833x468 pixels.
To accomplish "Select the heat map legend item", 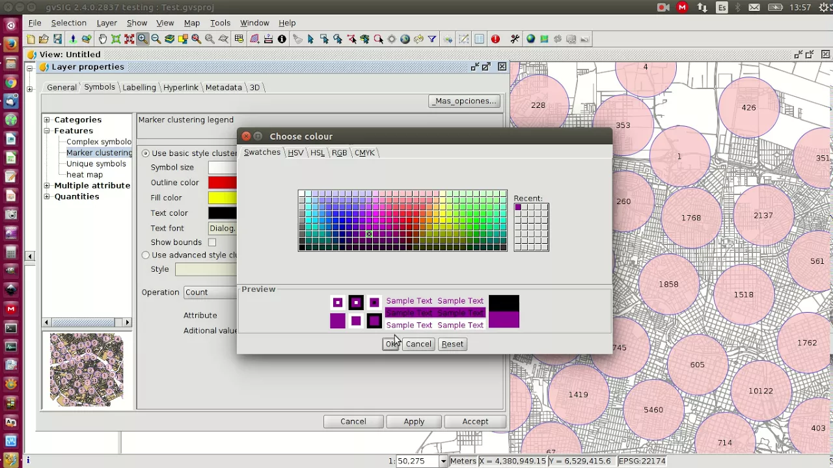I will tap(85, 174).
